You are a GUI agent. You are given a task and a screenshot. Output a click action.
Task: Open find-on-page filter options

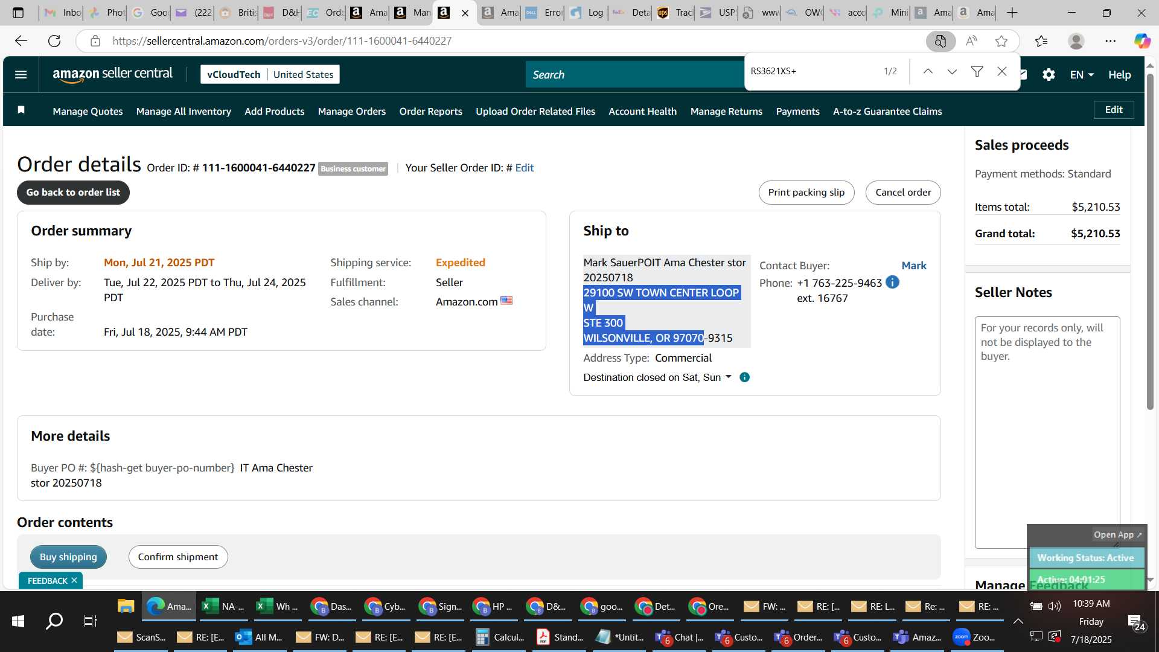coord(977,71)
